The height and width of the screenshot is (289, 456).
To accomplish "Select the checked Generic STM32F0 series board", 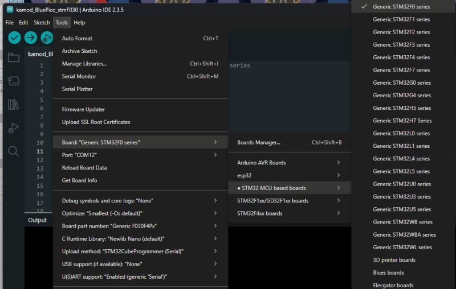I will 401,7.
